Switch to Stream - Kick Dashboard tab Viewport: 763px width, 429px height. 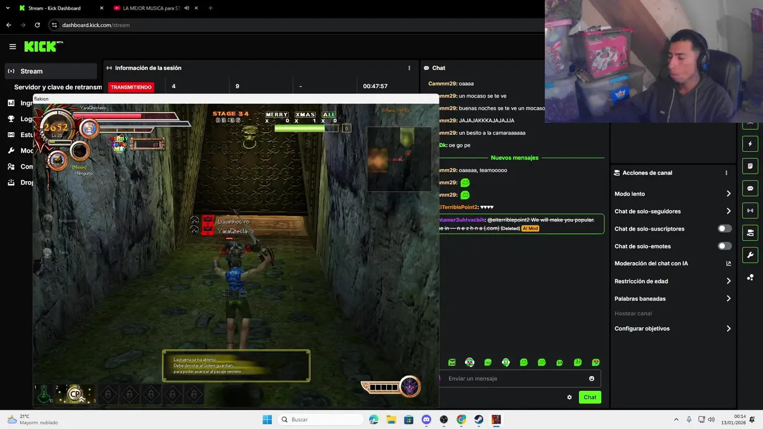tap(60, 8)
